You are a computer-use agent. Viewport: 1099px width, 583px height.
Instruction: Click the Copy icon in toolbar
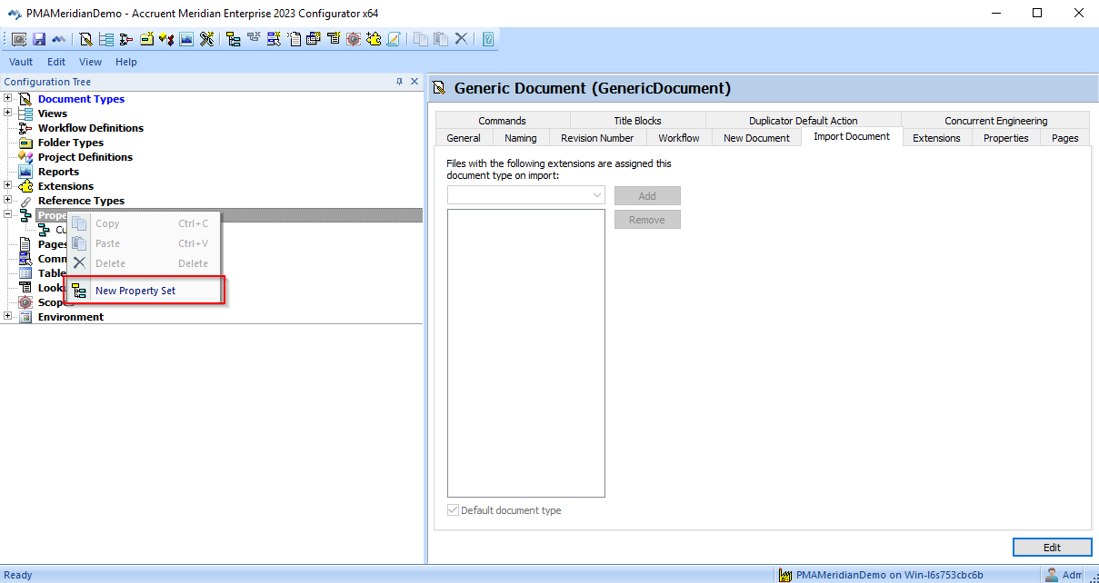click(420, 39)
